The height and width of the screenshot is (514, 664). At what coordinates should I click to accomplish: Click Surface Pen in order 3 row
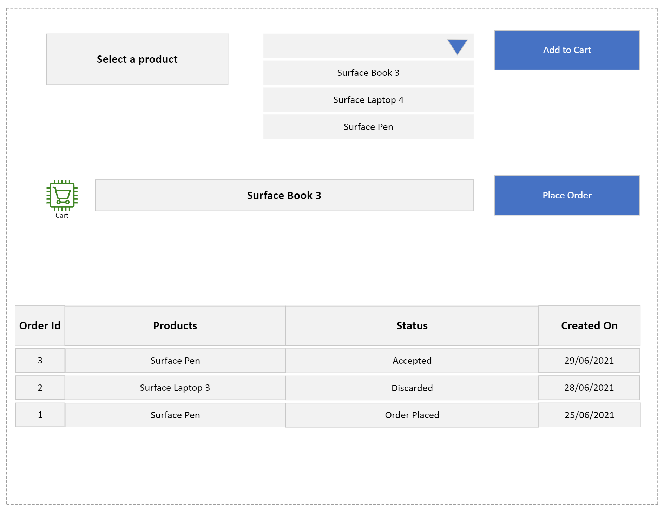coord(175,361)
